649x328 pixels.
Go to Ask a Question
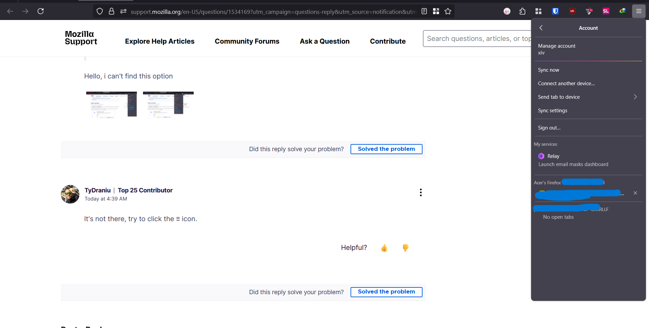point(324,41)
